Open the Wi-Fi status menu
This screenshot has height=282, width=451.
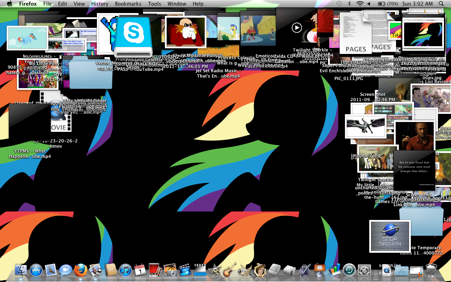[x=360, y=4]
